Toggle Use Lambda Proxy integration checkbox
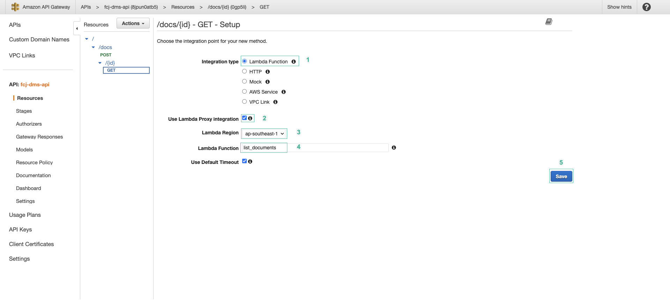 coord(245,118)
